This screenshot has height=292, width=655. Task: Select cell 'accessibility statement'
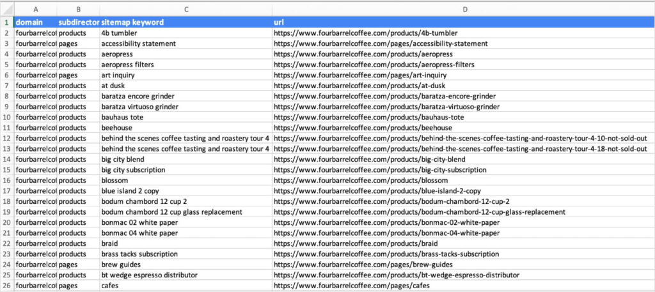point(186,43)
